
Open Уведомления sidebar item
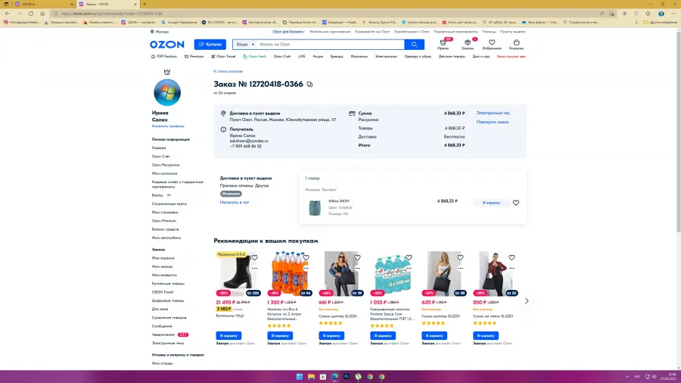pos(163,335)
